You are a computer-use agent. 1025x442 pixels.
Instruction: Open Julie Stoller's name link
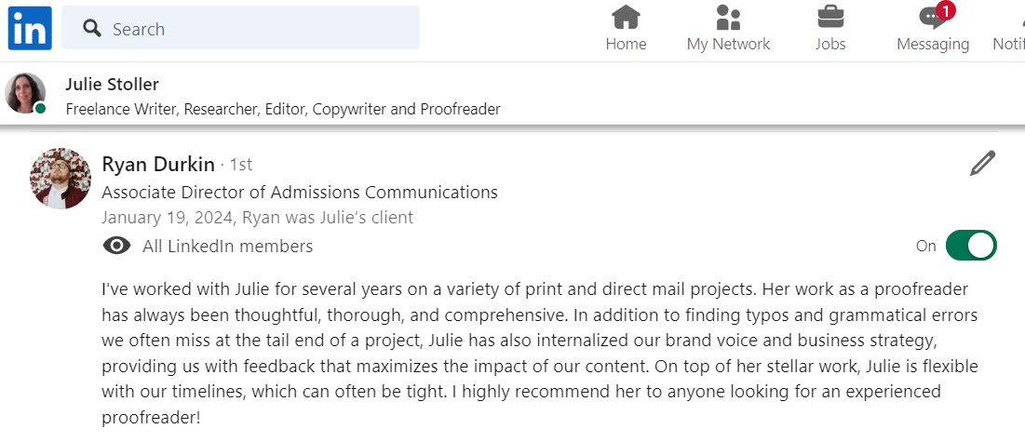(x=112, y=84)
